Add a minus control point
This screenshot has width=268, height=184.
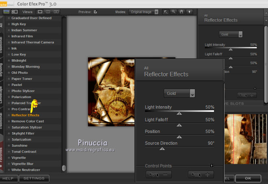point(159,174)
